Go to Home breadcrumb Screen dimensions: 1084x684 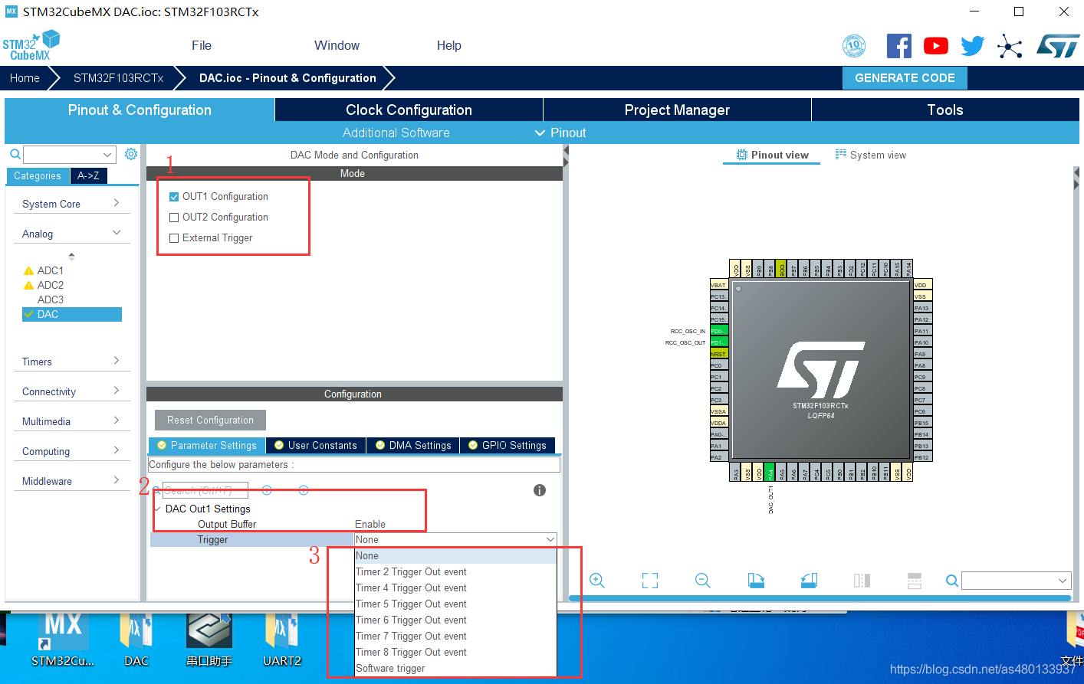click(25, 78)
